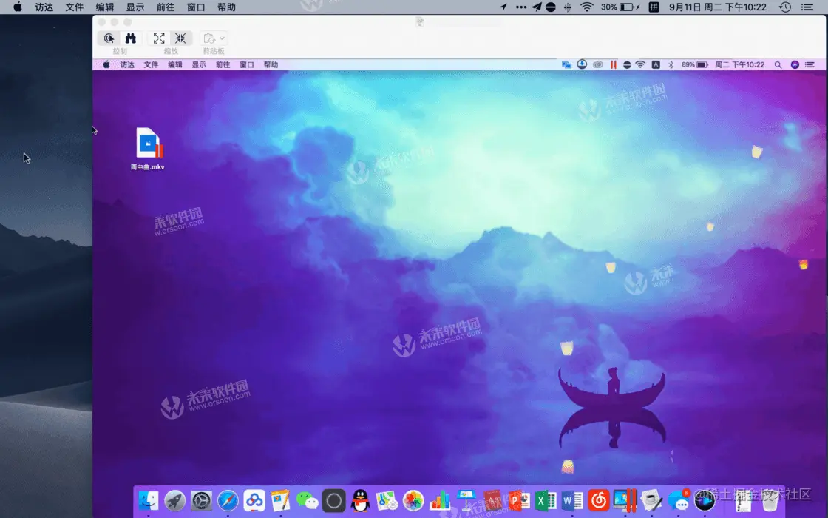Open the local top bar 帮助 menu
Viewport: 828px width, 518px height.
(x=226, y=7)
